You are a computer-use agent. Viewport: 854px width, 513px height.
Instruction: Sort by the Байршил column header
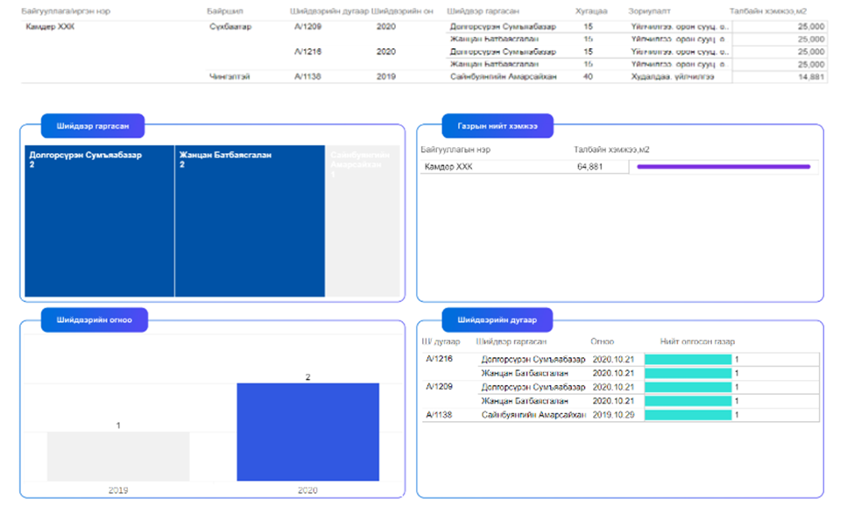coord(225,11)
